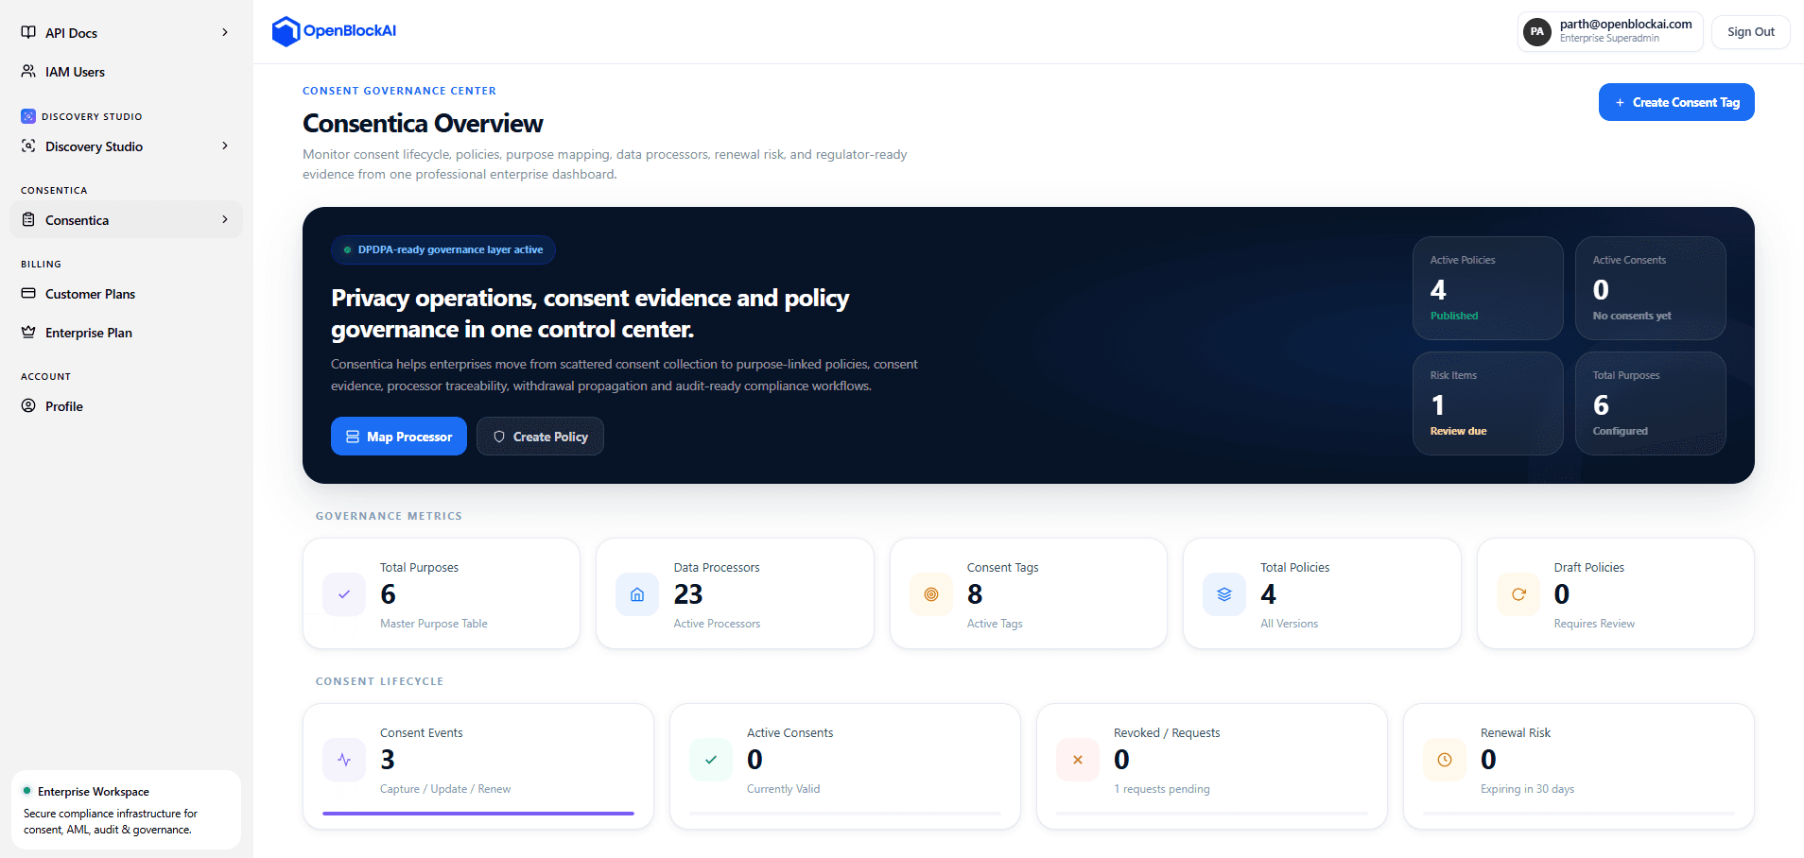This screenshot has width=1804, height=858.
Task: Click the API Docs book icon
Action: tap(28, 32)
